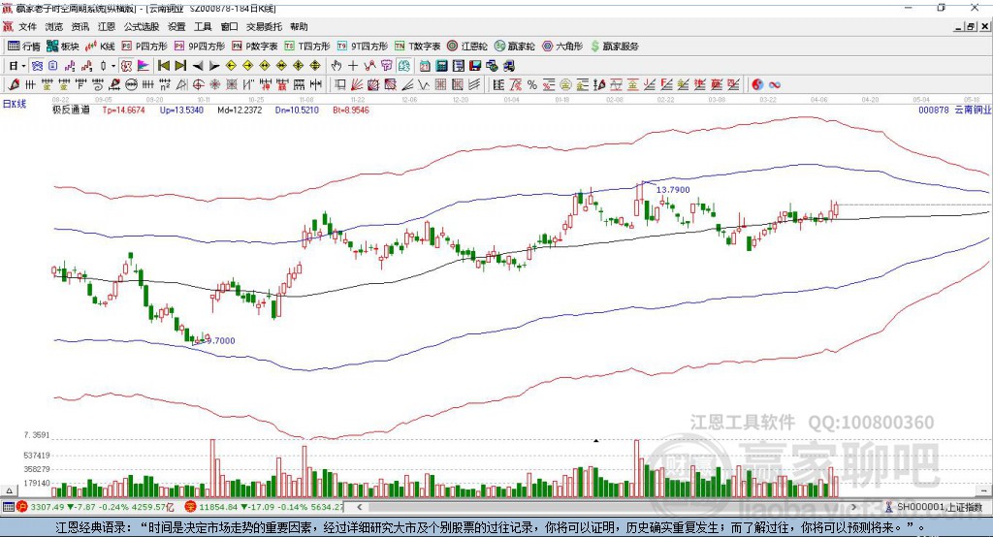The height and width of the screenshot is (537, 993).
Task: Toggle the color triangle volume icon
Action: coord(144,66)
